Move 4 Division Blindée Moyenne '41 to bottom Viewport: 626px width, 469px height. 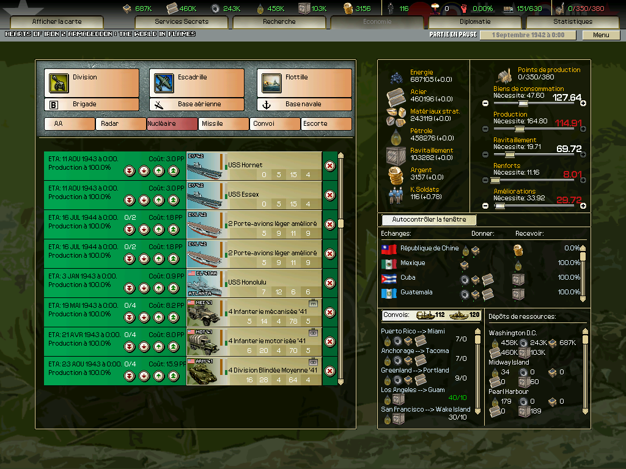130,376
